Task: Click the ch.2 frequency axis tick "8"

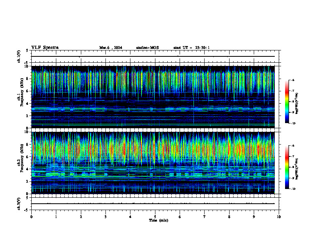Action: pos(28,145)
